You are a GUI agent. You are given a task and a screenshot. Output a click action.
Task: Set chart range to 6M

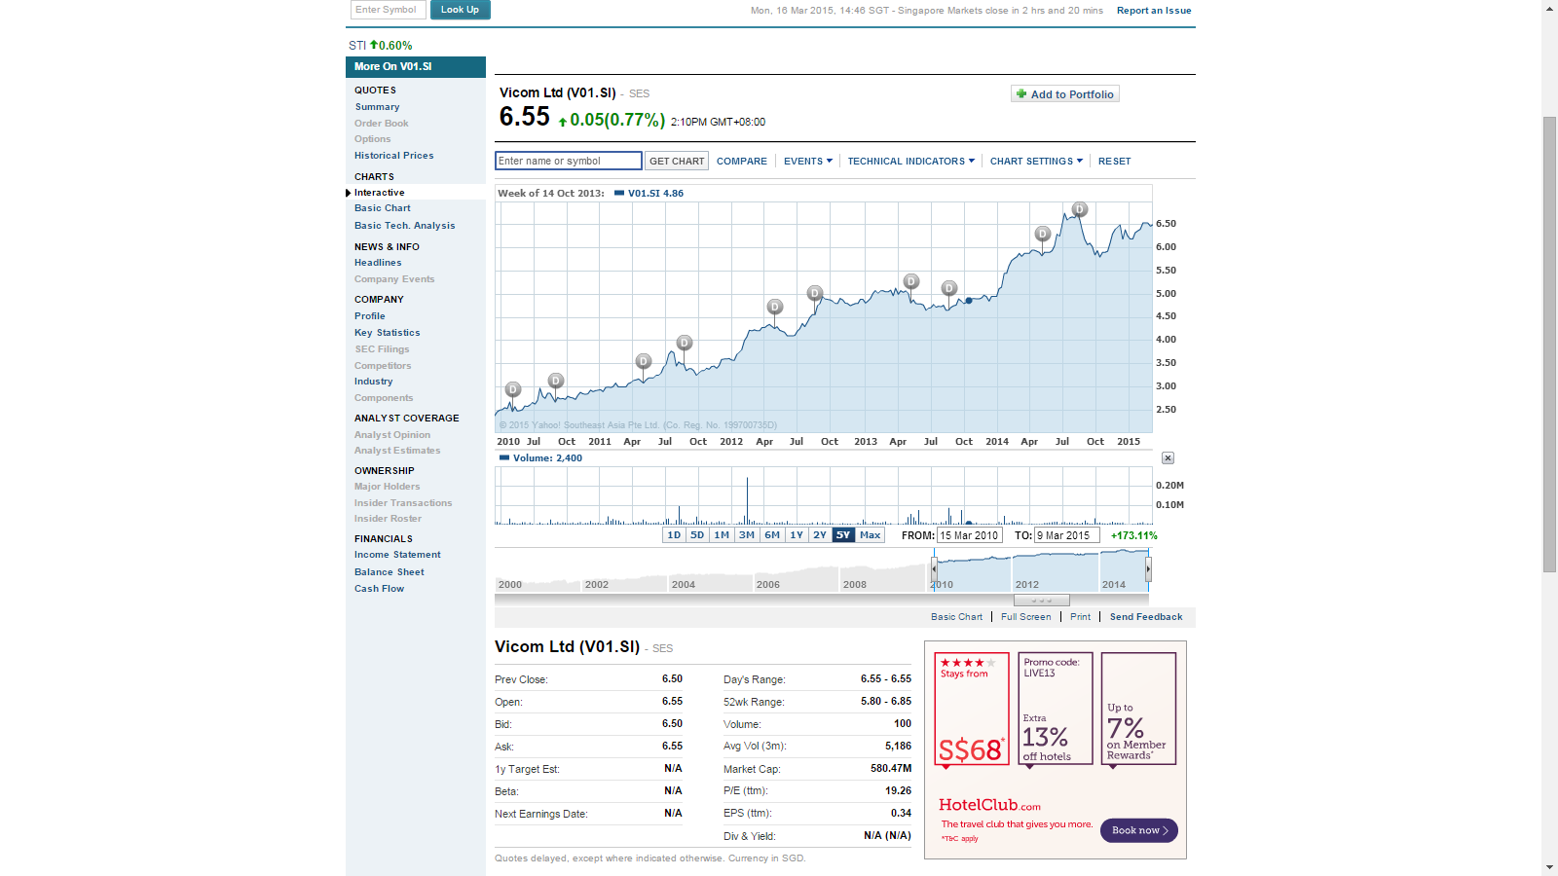772,535
